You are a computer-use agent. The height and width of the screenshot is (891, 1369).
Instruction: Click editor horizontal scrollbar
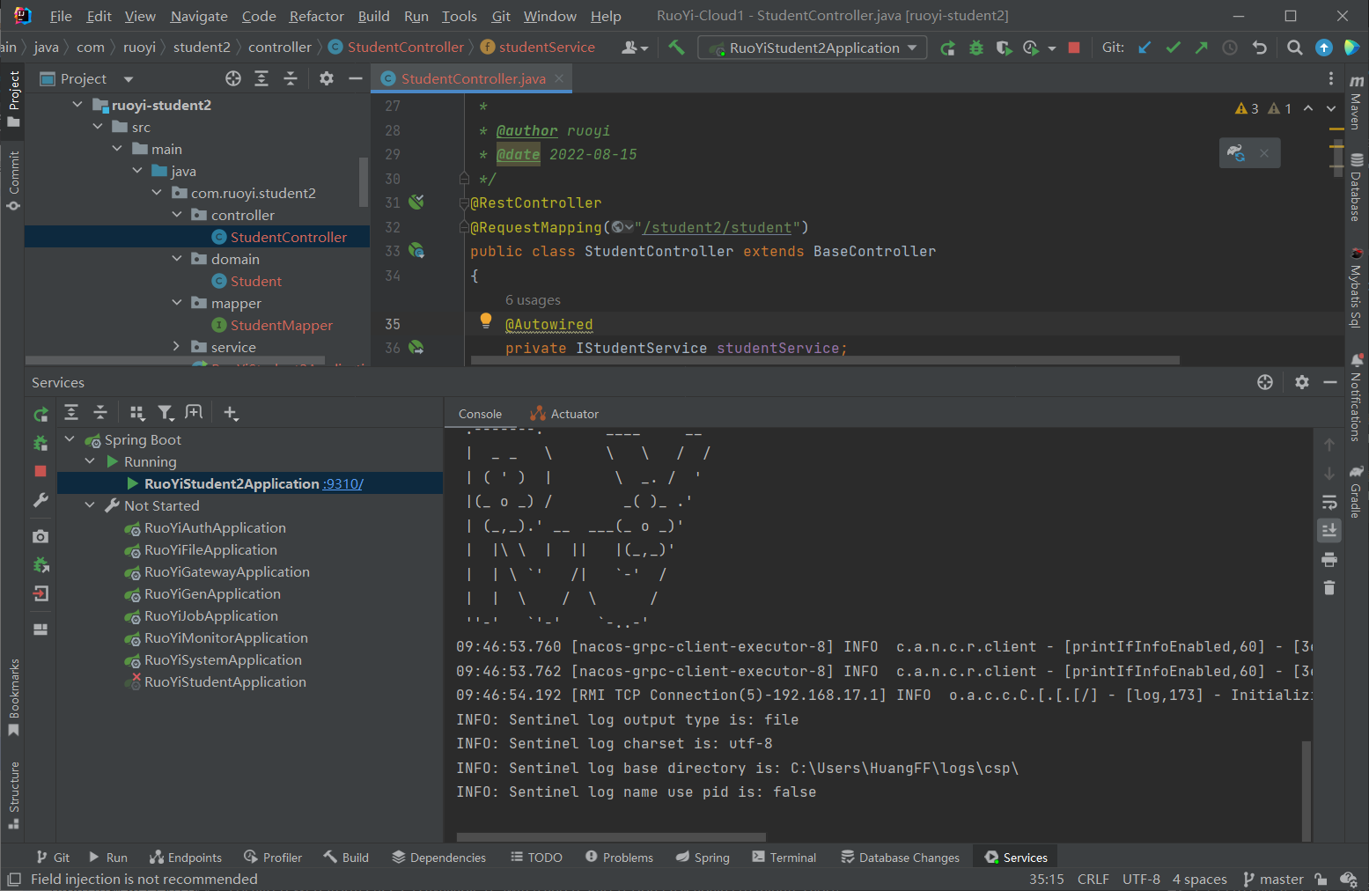click(x=825, y=360)
